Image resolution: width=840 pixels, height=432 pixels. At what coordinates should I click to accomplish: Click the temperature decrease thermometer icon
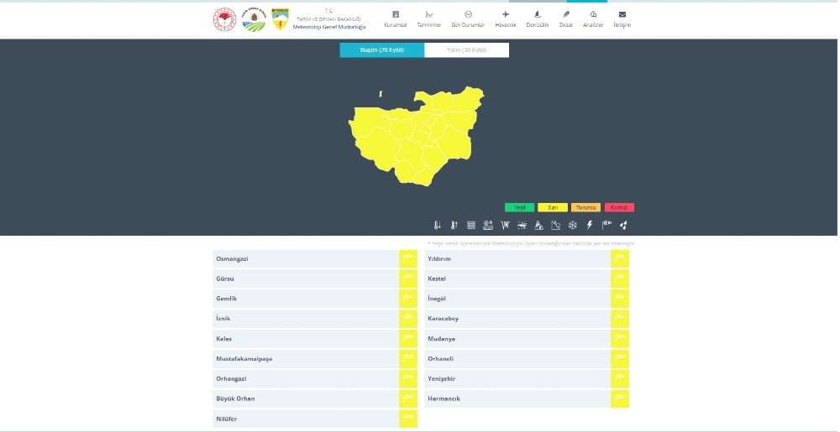point(437,225)
